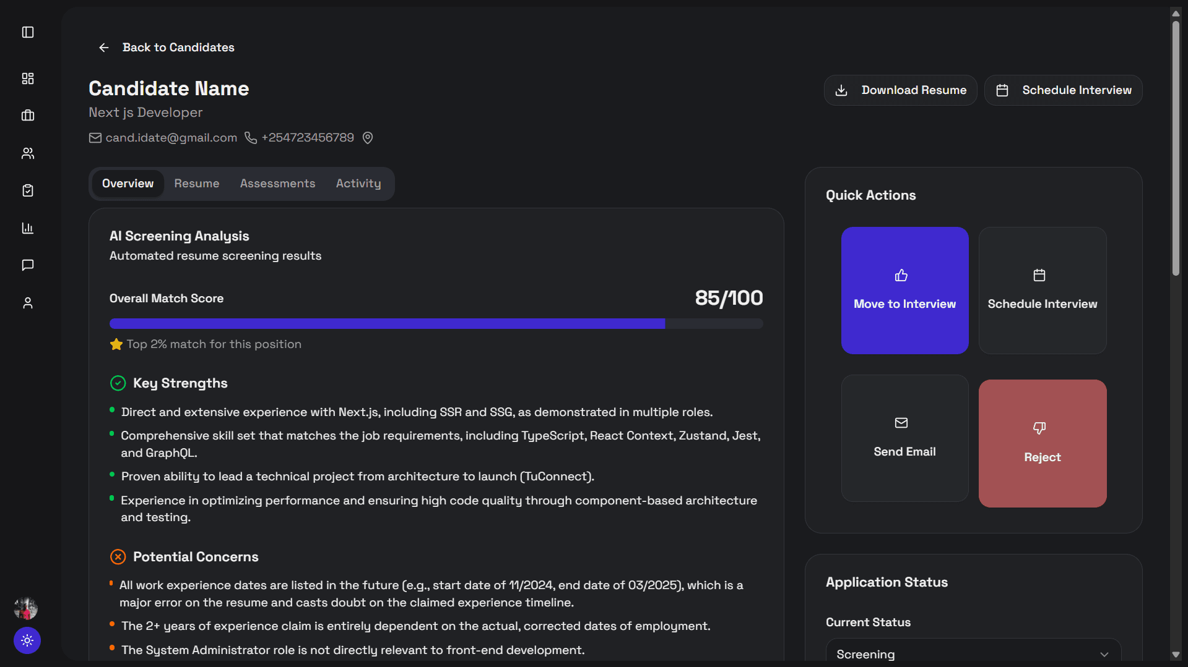Image resolution: width=1188 pixels, height=667 pixels.
Task: Collapse the sidebar panel
Action: [27, 32]
